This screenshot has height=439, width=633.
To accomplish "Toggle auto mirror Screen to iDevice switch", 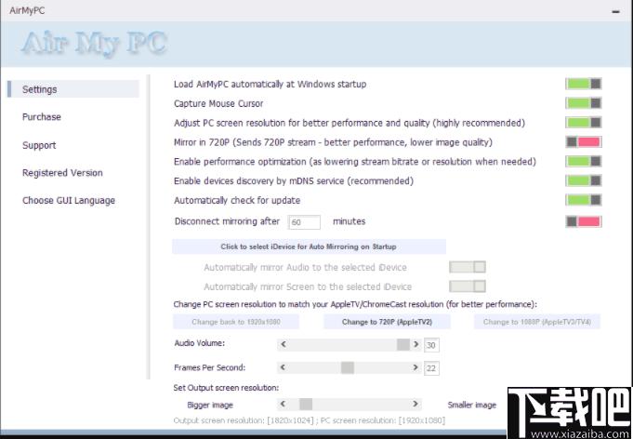I will 467,286.
